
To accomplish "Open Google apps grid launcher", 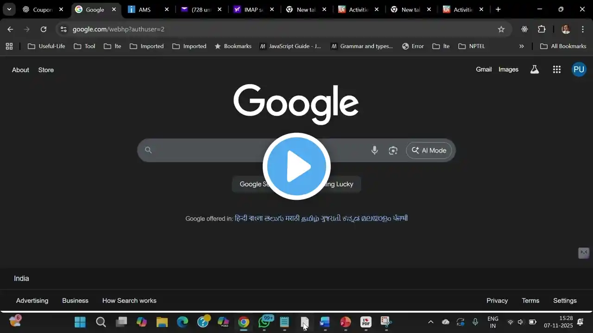I will tap(557, 69).
